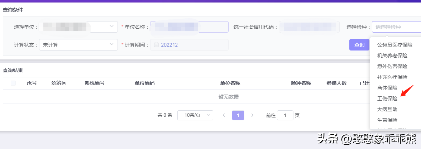Click the 前往 page number input box
421x149 pixels.
[285, 115]
